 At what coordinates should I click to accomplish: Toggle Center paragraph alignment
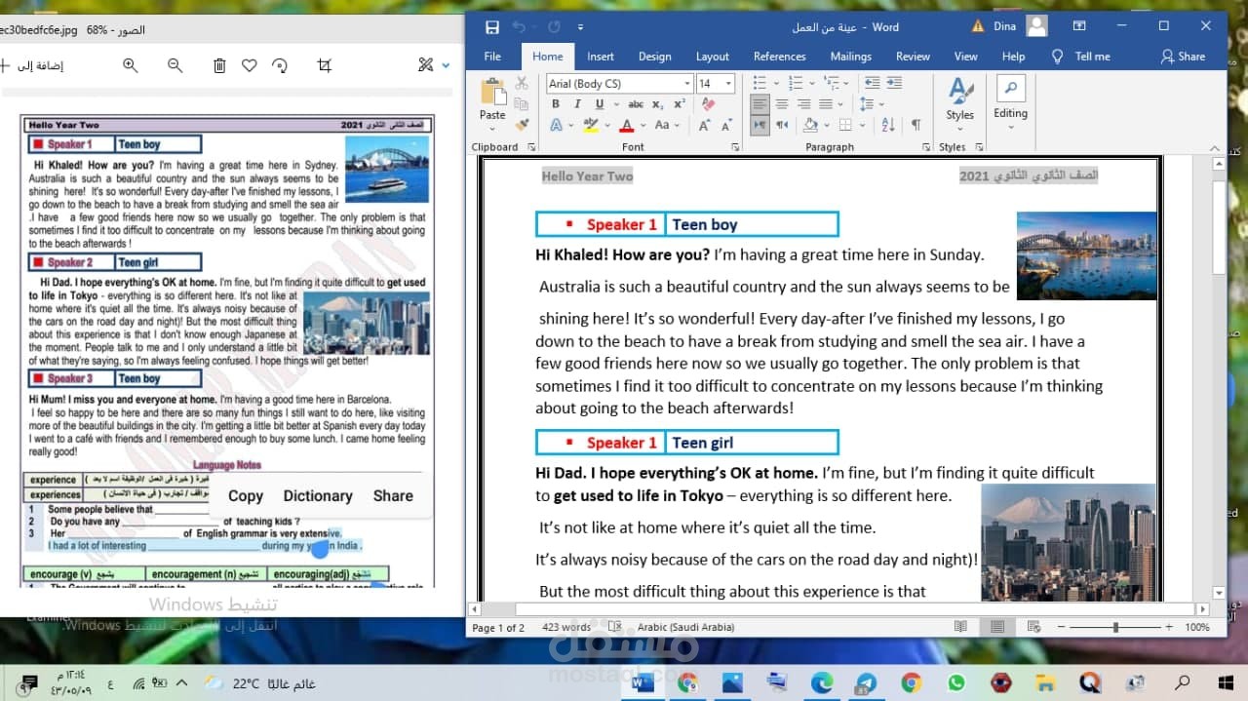(782, 104)
